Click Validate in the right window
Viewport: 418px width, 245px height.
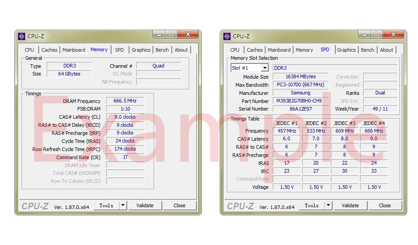(x=350, y=205)
